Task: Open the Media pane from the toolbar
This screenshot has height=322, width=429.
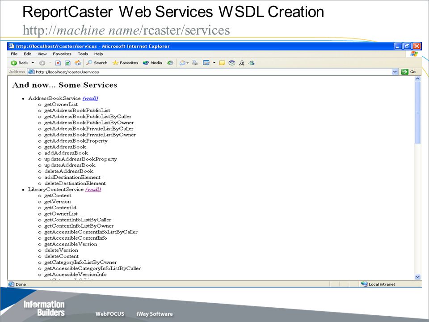Action: tap(152, 63)
